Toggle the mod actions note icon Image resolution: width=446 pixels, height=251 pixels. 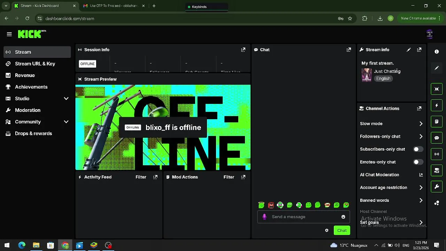[437, 122]
